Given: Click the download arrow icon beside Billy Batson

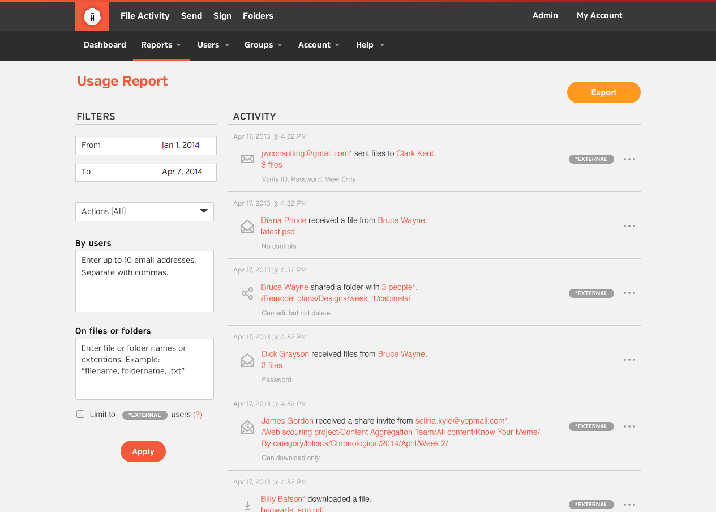Looking at the screenshot, I should 247,505.
